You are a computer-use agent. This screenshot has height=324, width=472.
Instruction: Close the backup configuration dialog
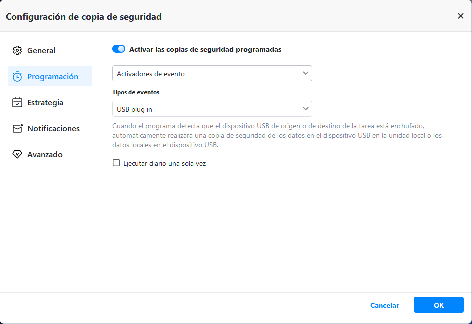(461, 16)
